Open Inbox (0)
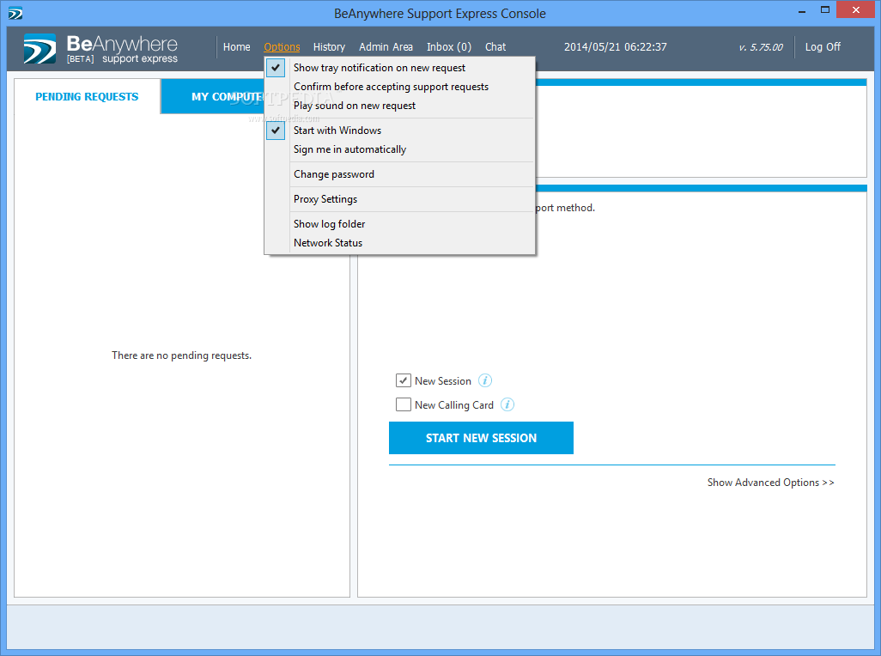Image resolution: width=881 pixels, height=656 pixels. (x=449, y=47)
